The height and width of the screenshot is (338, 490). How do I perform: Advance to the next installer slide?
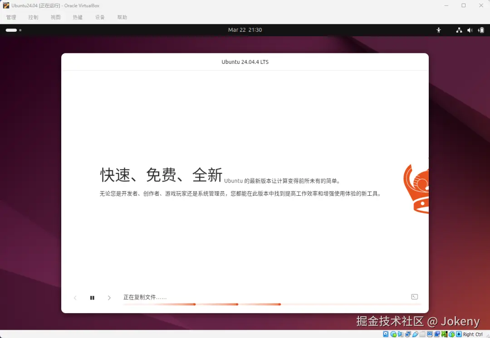click(109, 298)
